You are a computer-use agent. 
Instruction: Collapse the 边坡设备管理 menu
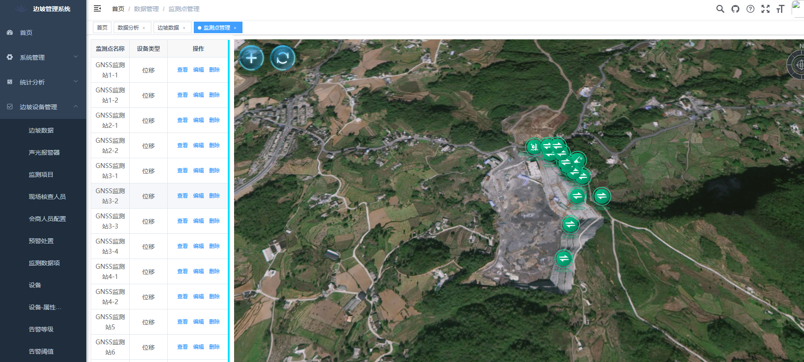coord(43,107)
